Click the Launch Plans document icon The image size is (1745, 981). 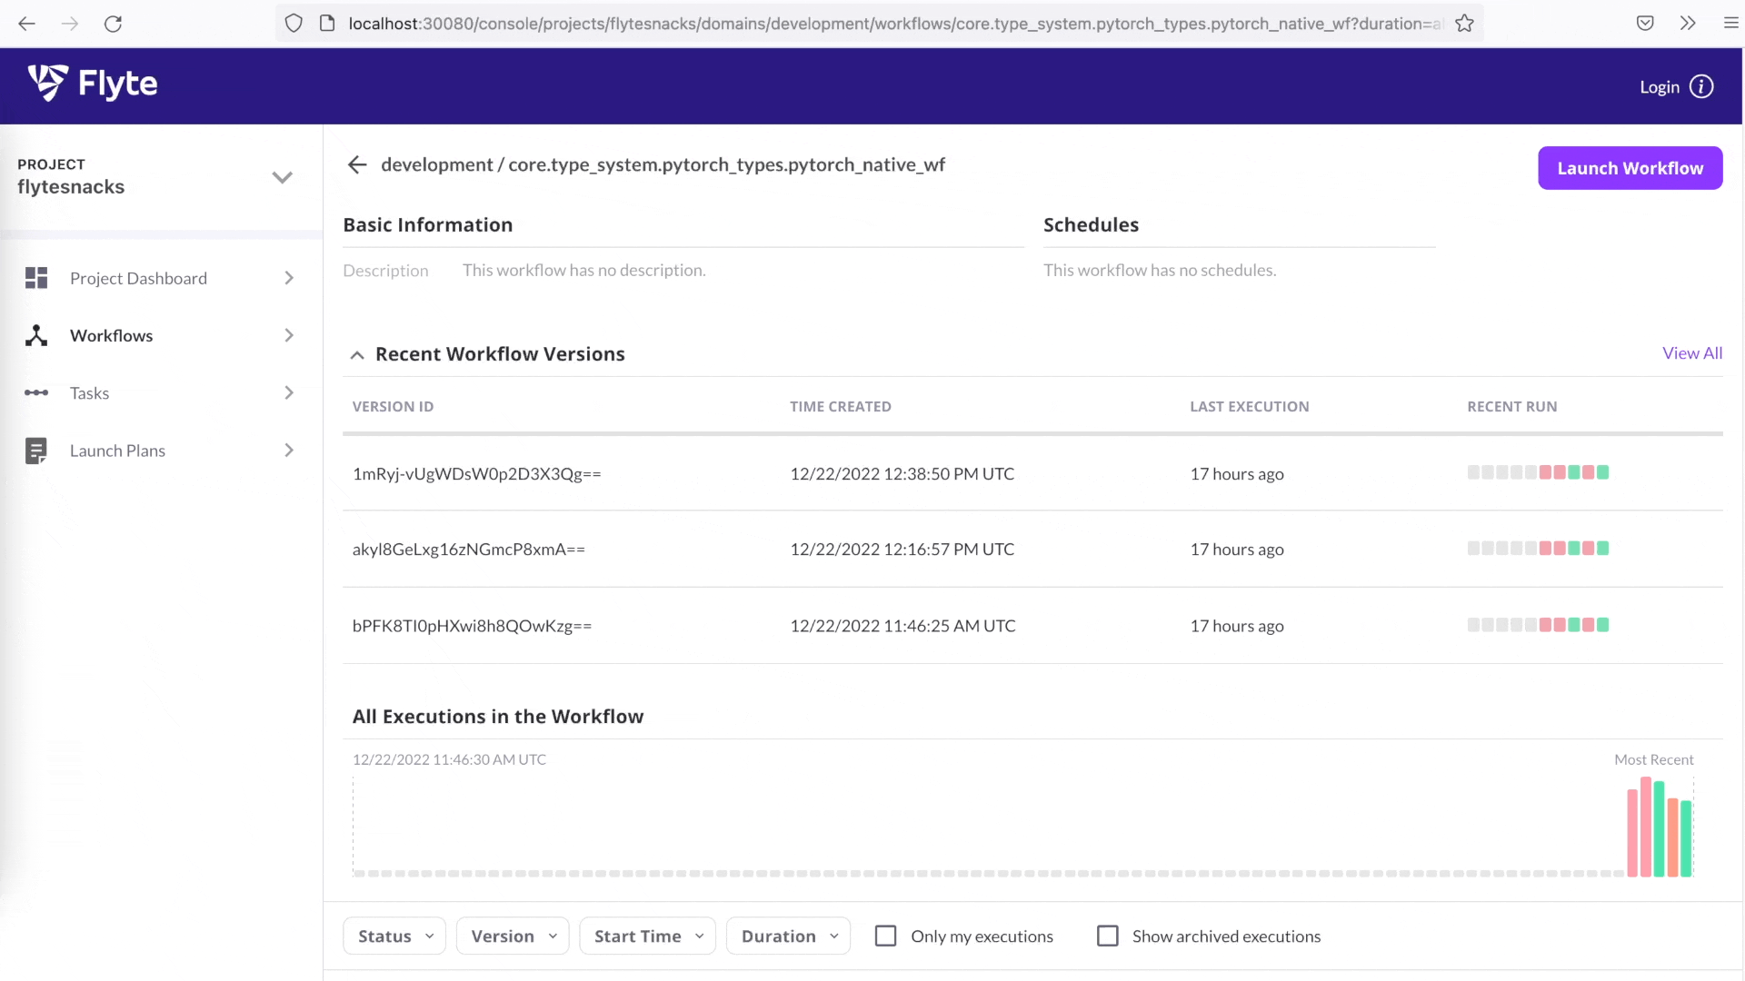click(36, 450)
